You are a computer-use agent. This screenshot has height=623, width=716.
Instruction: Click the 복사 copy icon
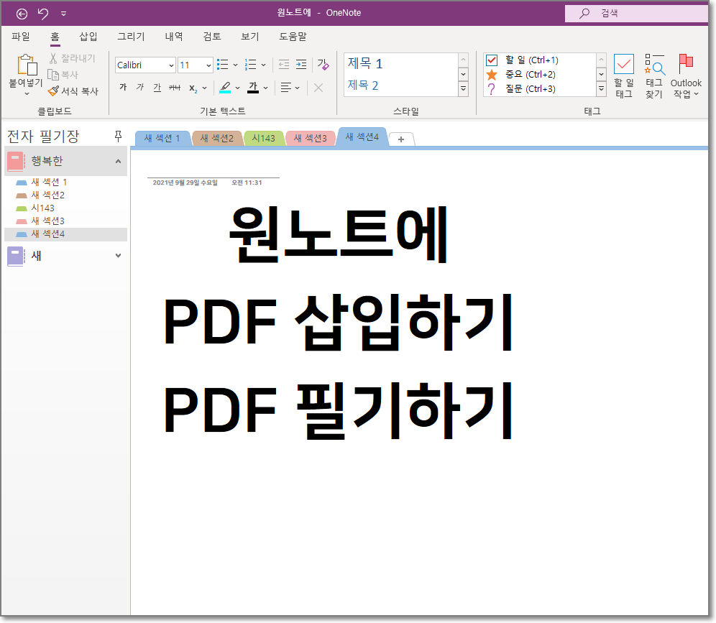pyautogui.click(x=53, y=75)
